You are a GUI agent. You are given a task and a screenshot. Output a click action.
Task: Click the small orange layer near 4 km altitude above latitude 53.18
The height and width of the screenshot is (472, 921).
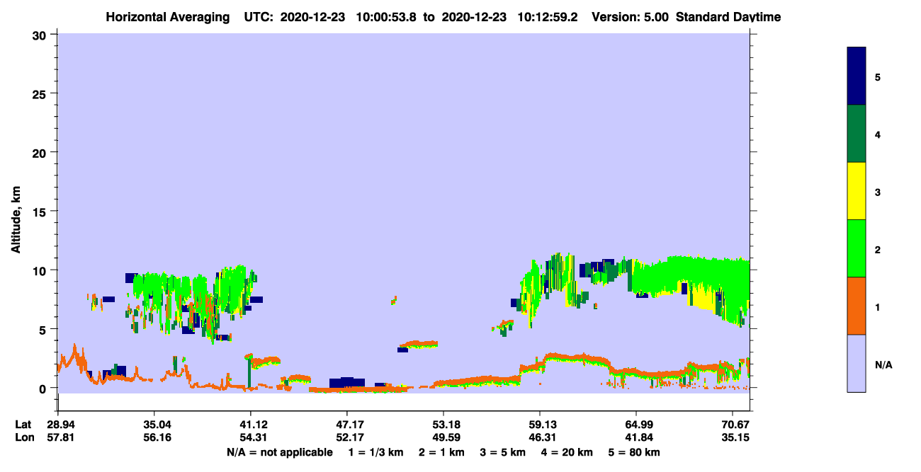click(x=418, y=345)
